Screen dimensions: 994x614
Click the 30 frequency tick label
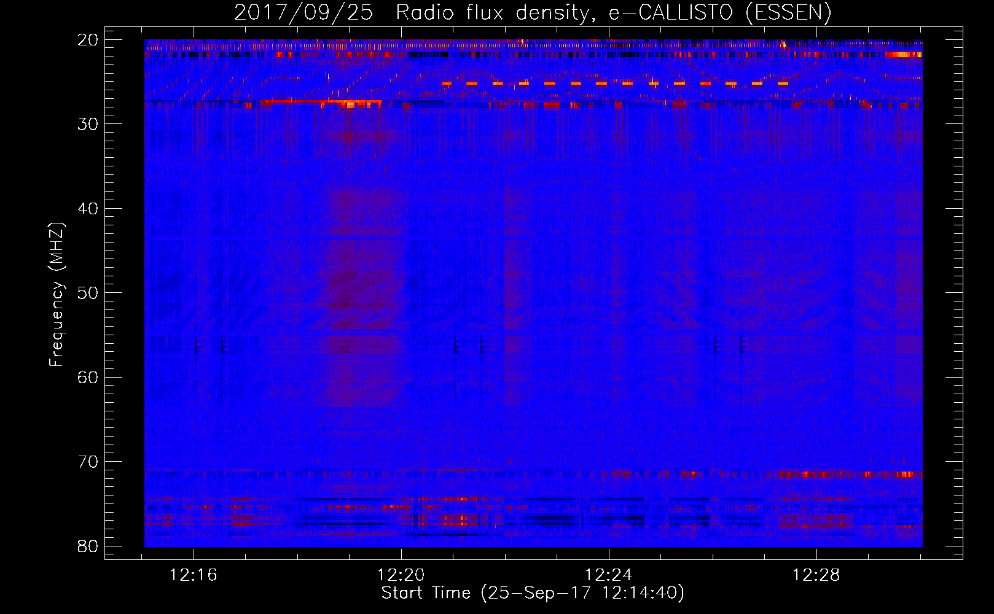tap(88, 124)
